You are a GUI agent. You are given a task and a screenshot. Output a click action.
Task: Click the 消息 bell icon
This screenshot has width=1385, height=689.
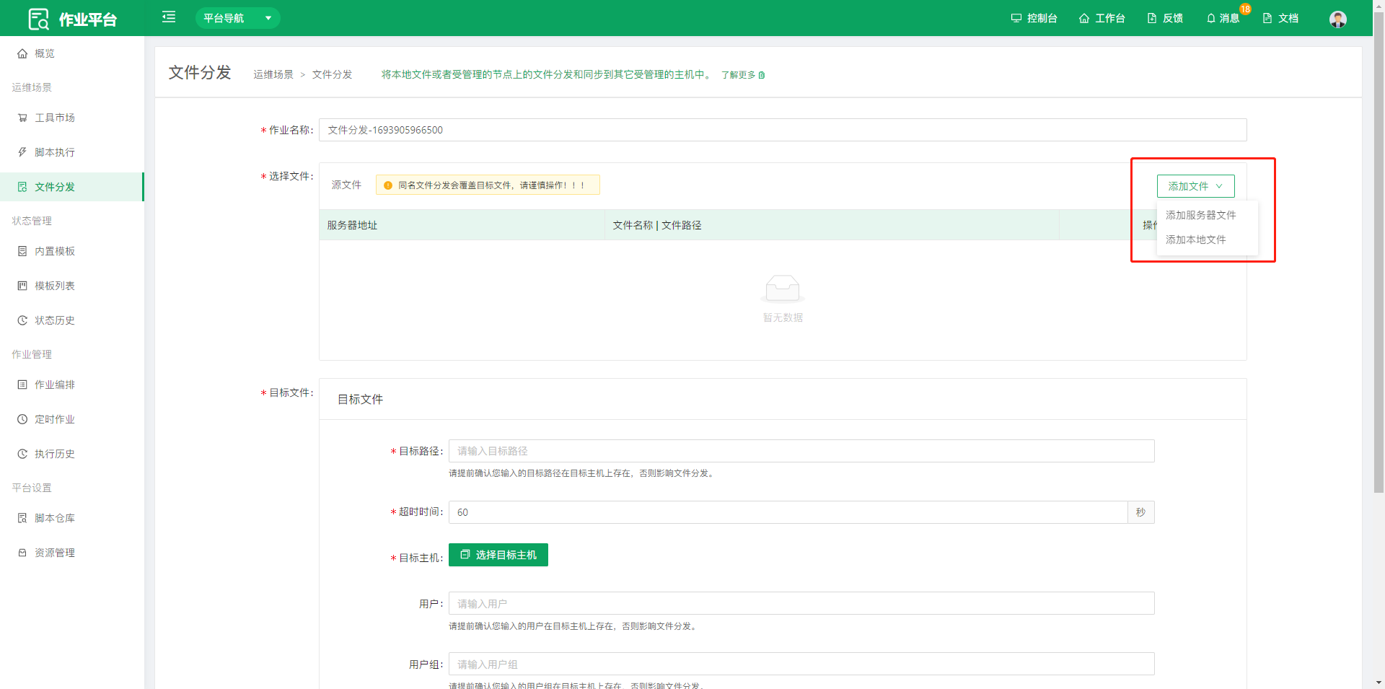click(1211, 18)
